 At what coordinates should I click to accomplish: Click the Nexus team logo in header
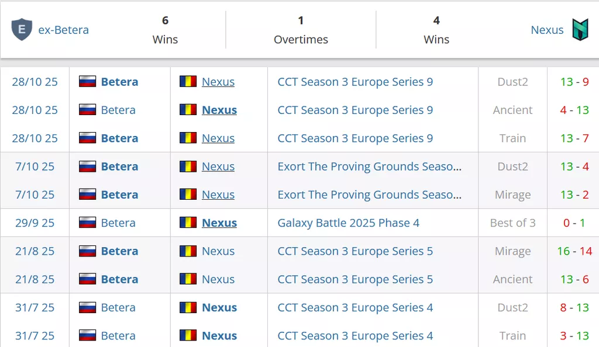point(580,30)
